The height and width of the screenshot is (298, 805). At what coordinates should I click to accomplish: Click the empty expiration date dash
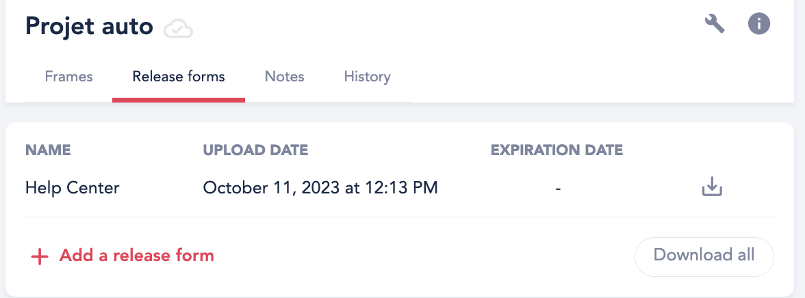pos(557,189)
